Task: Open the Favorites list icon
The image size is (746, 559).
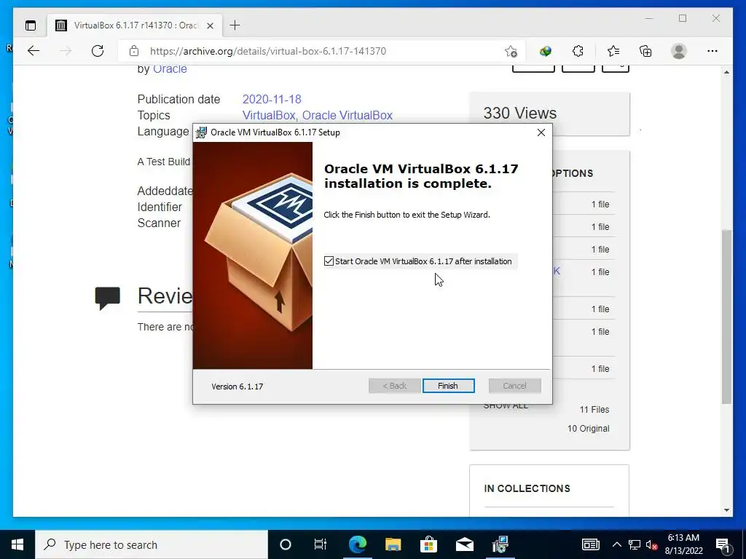Action: pos(613,51)
